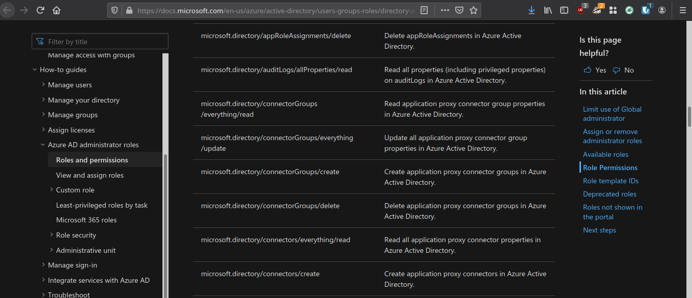Click the green circular arrows extension icon

click(x=629, y=10)
